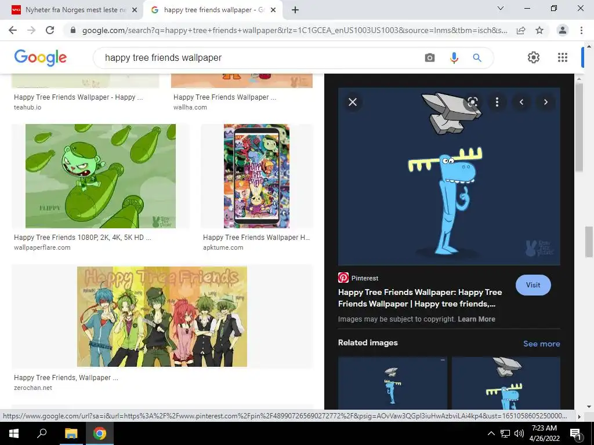Open the phone mockup wallpaper thumbnail
This screenshot has height=445, width=594.
pos(256,176)
